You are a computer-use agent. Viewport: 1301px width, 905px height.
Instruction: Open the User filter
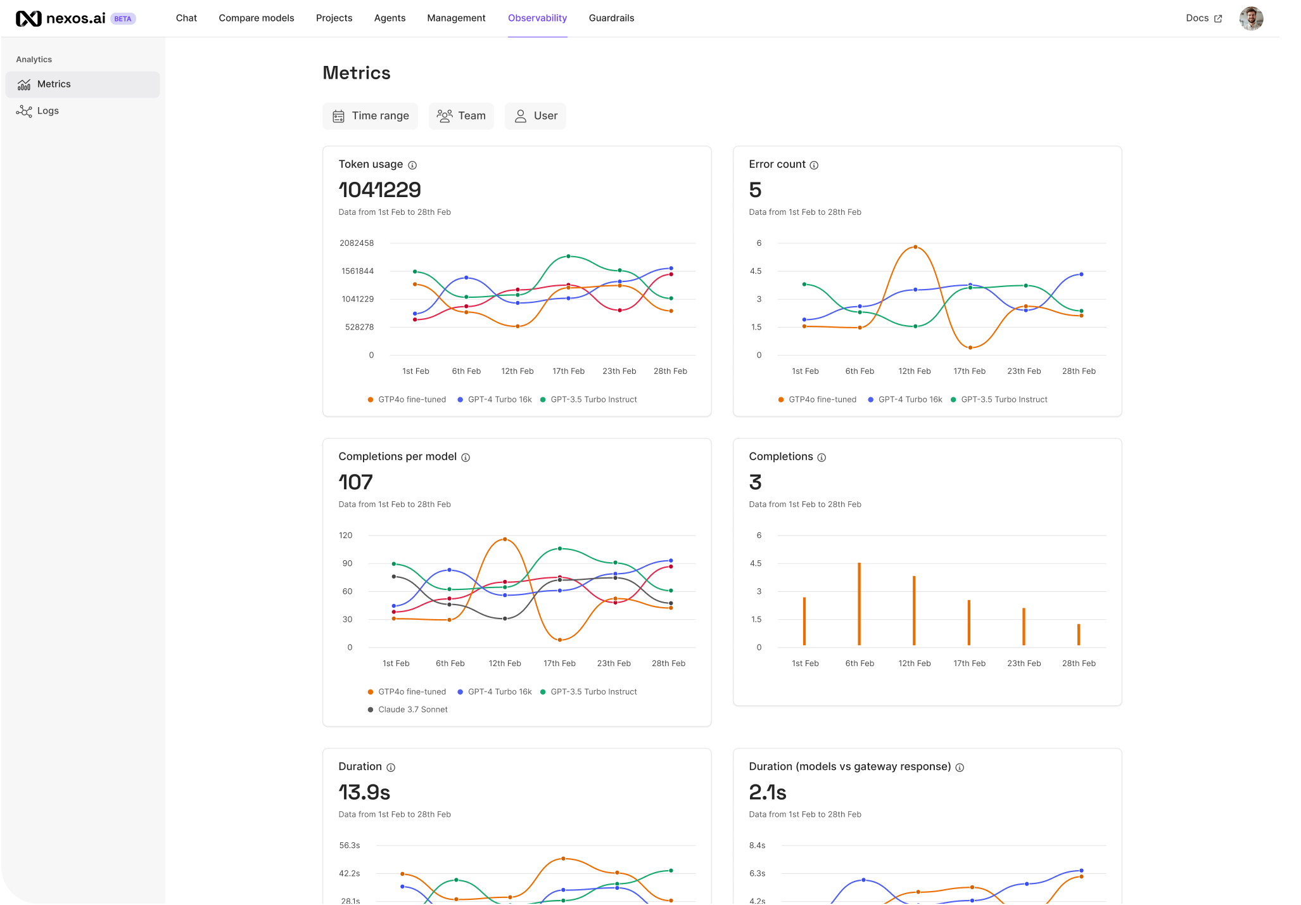[x=535, y=116]
